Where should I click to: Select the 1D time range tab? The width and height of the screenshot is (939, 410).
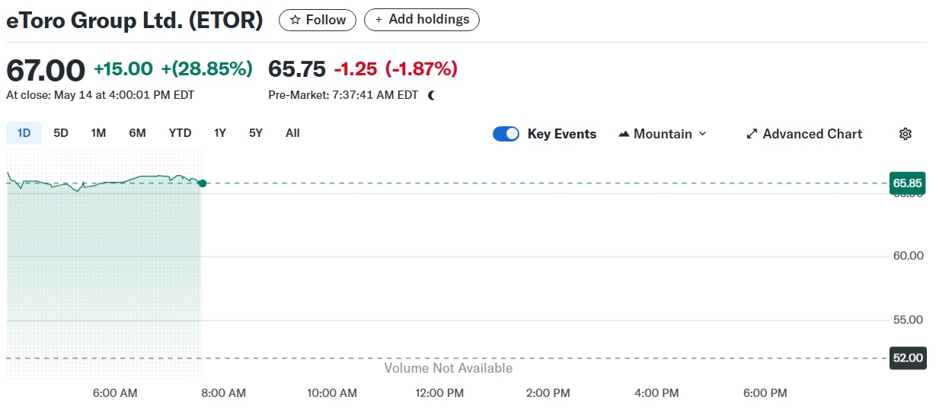[x=24, y=133]
